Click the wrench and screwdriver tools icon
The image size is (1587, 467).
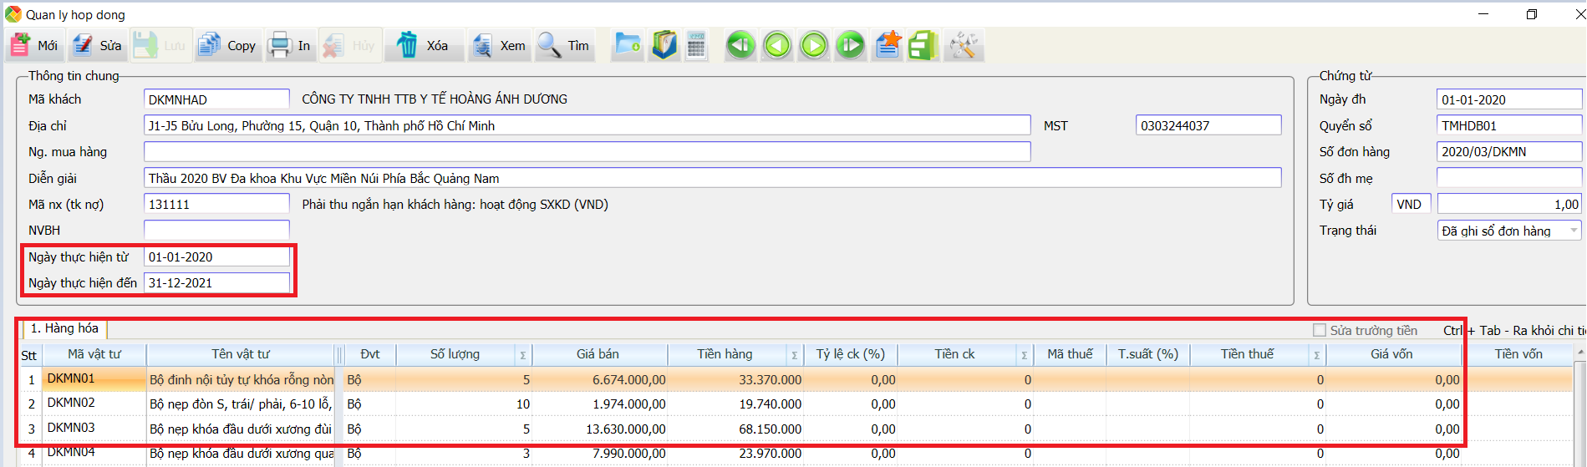point(964,45)
